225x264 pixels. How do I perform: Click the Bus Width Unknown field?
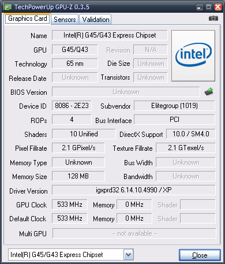pyautogui.click(x=186, y=162)
